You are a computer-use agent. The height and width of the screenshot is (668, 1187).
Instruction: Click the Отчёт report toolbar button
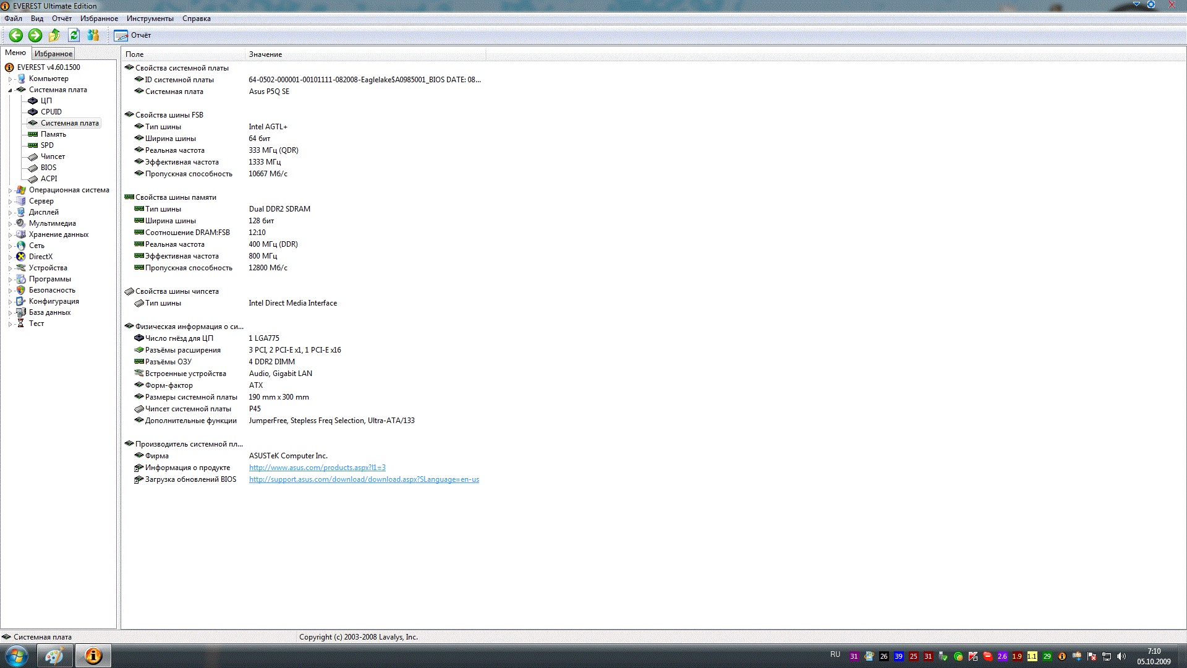132,35
